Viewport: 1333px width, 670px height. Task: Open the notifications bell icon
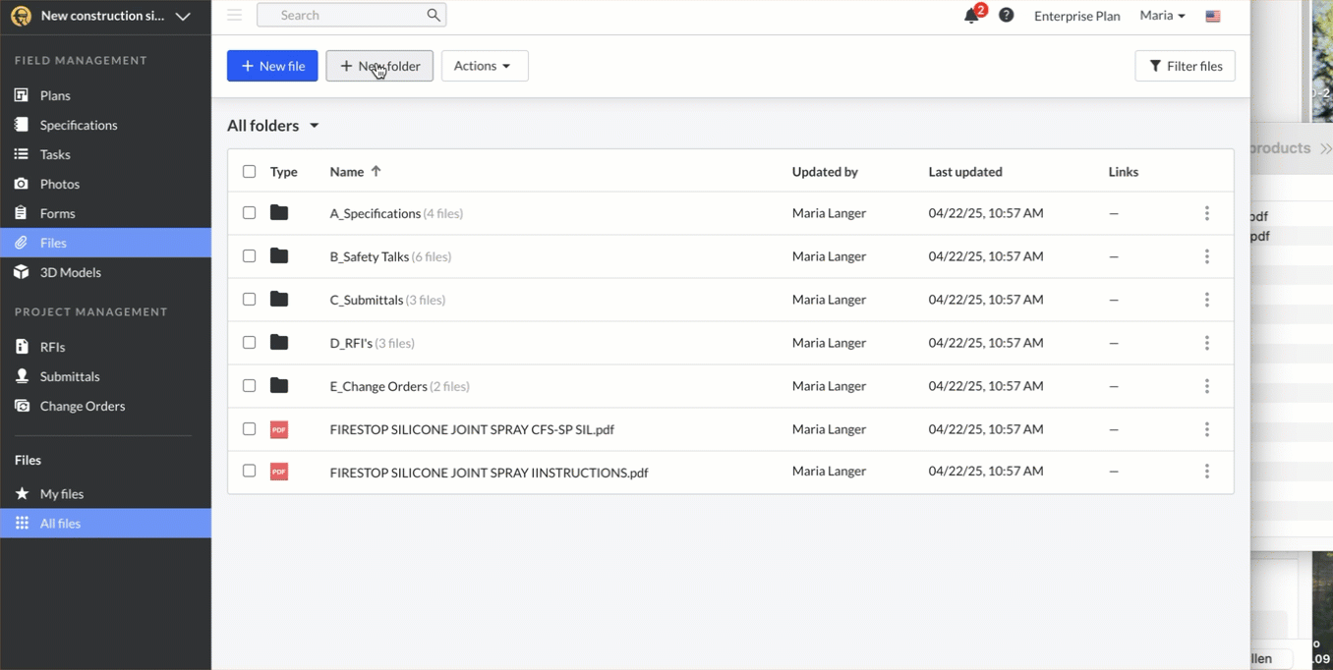click(x=971, y=16)
